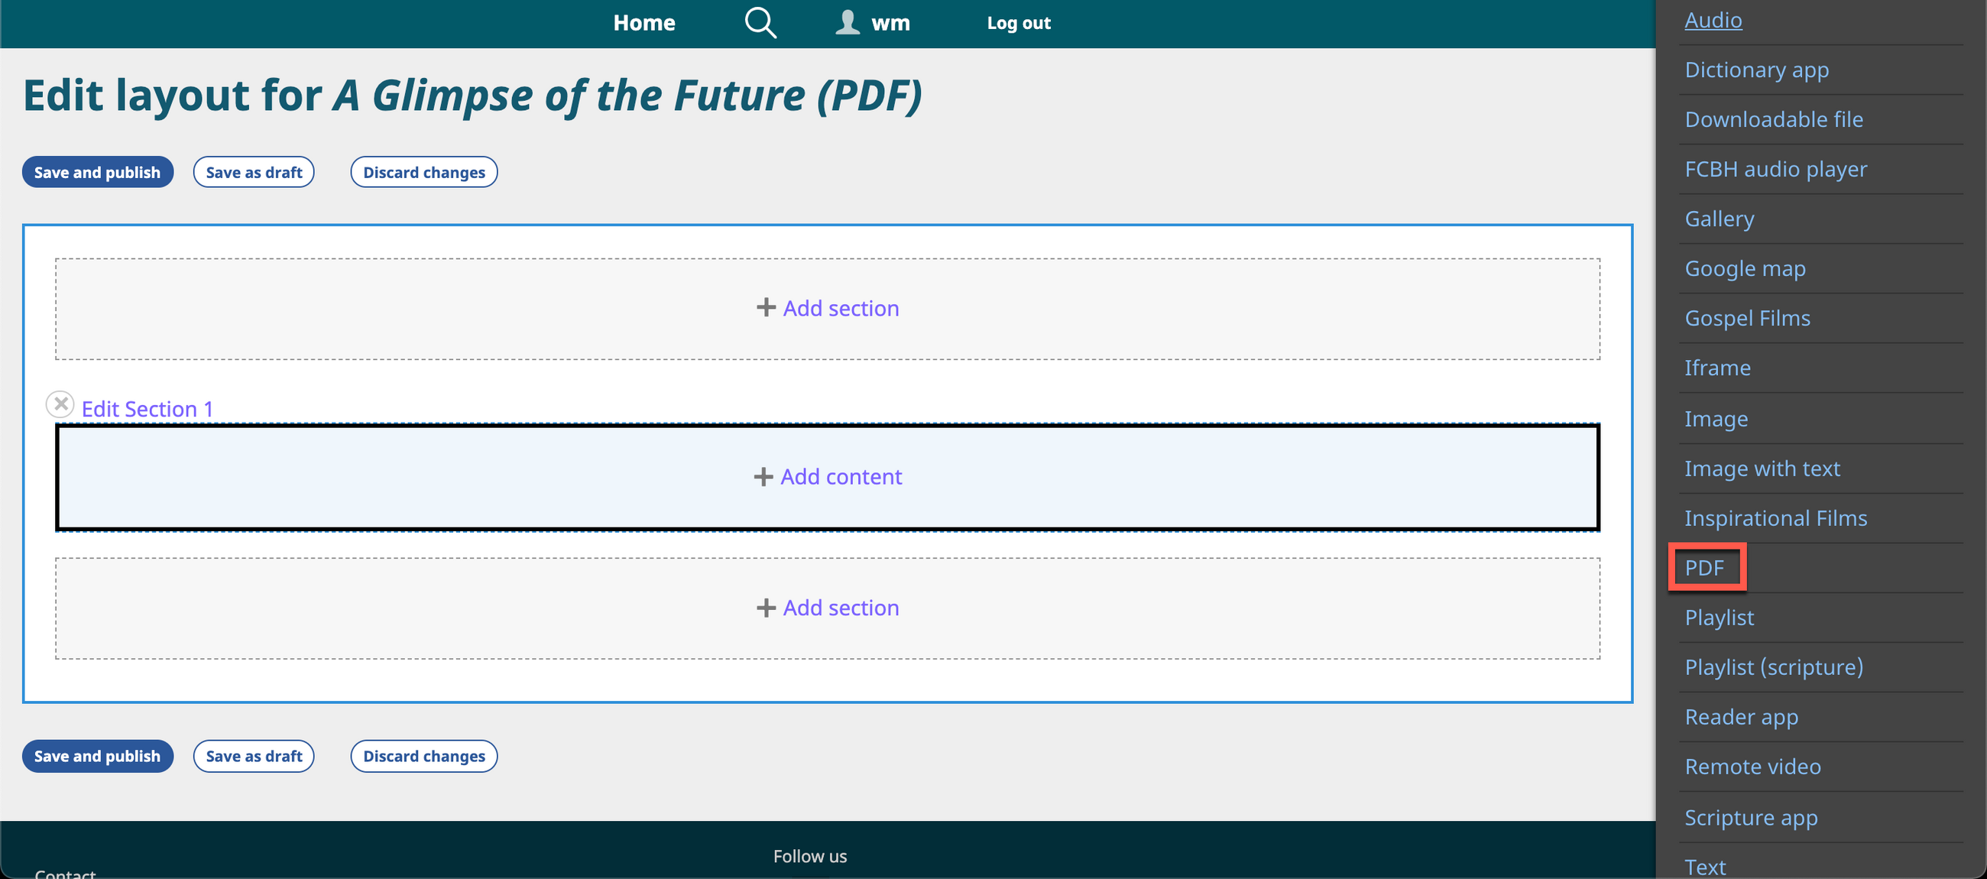Choose the Downloadable file block
This screenshot has height=879, width=1987.
coord(1772,119)
